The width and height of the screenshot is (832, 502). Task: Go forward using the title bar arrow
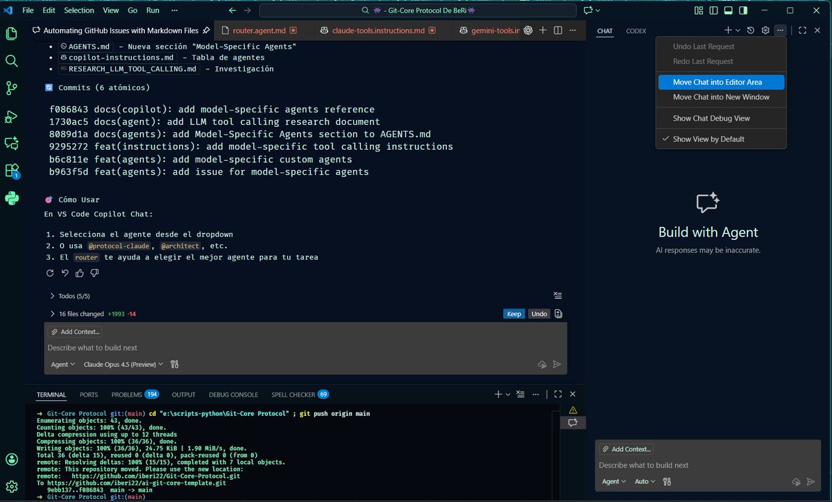pyautogui.click(x=247, y=10)
